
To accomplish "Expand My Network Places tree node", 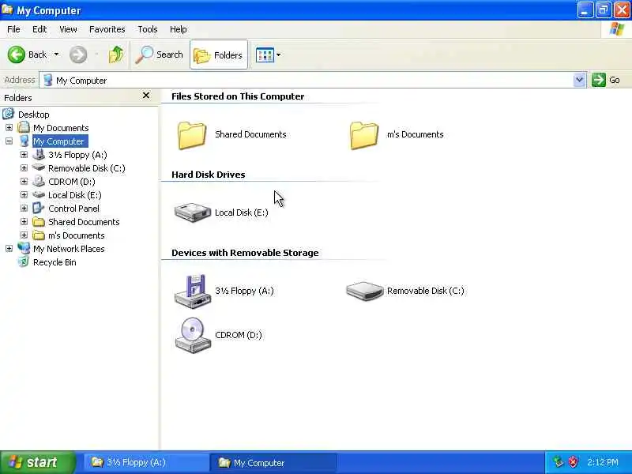I will pyautogui.click(x=9, y=249).
